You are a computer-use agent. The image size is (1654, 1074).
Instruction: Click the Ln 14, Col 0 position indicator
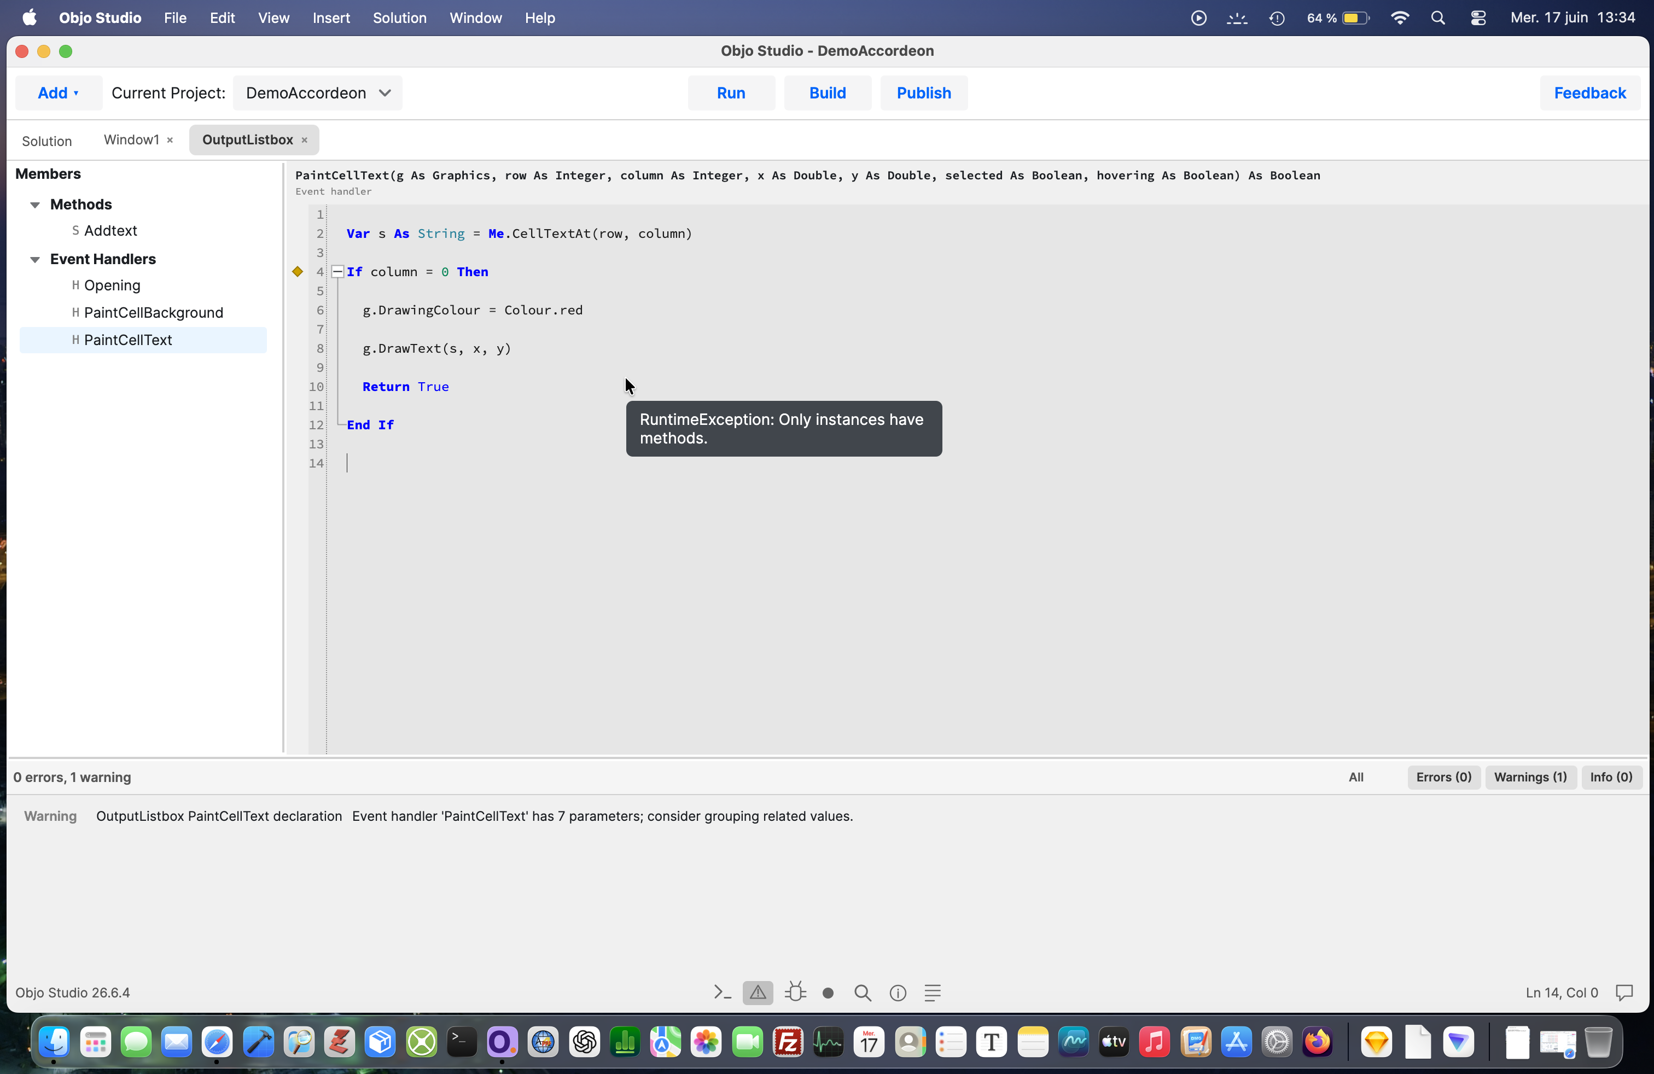coord(1562,993)
